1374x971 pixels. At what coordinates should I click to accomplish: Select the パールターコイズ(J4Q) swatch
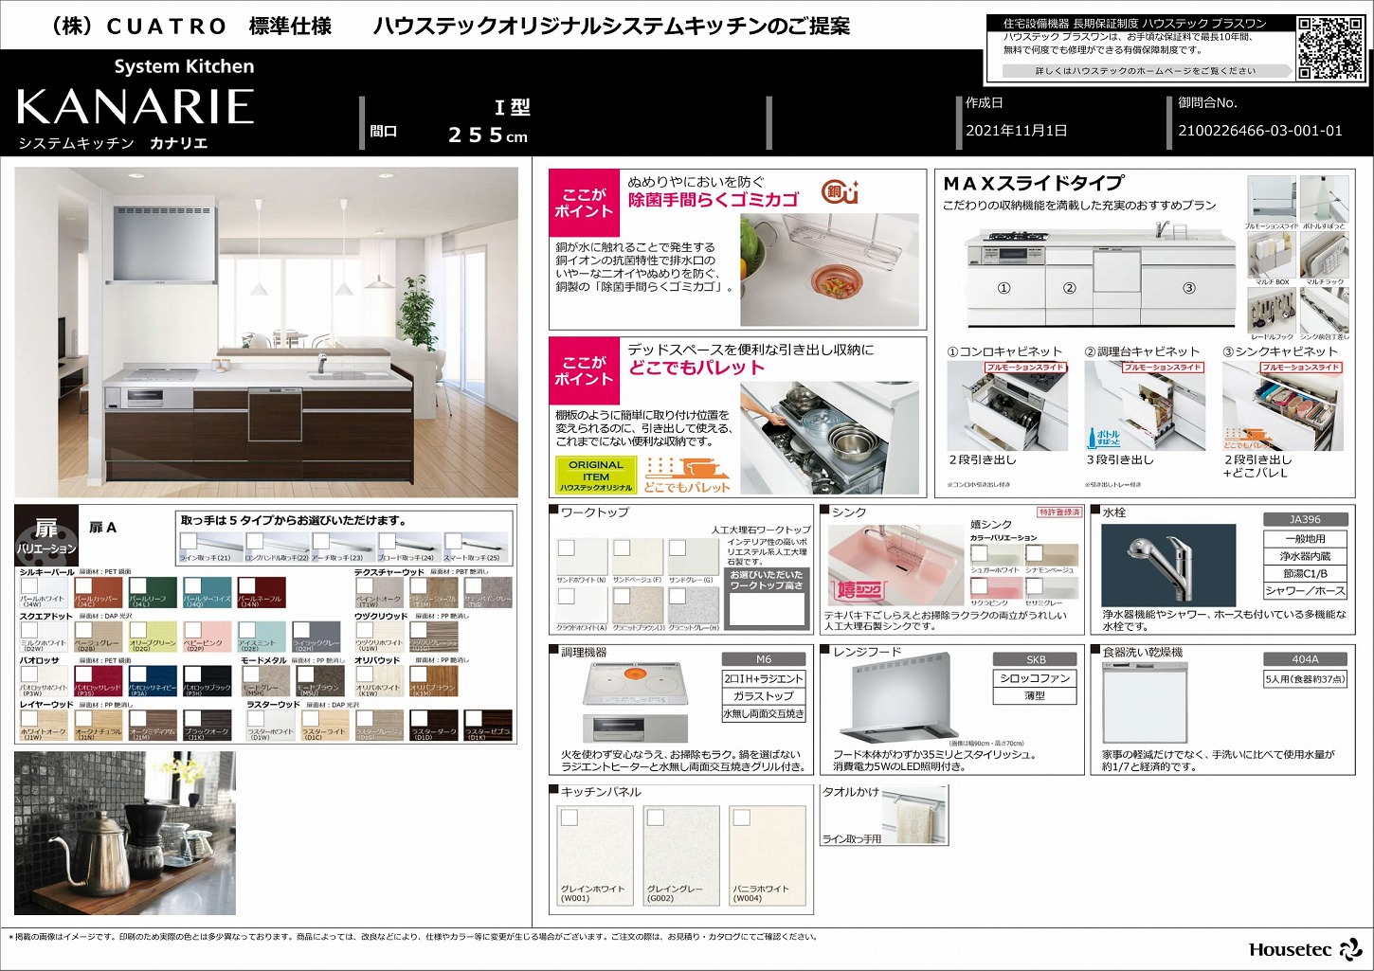[206, 593]
